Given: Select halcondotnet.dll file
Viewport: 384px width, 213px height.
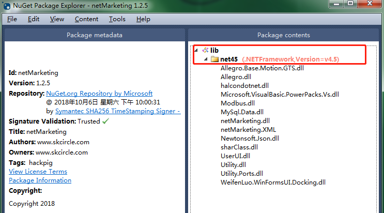Looking at the screenshot, I should coord(244,86).
